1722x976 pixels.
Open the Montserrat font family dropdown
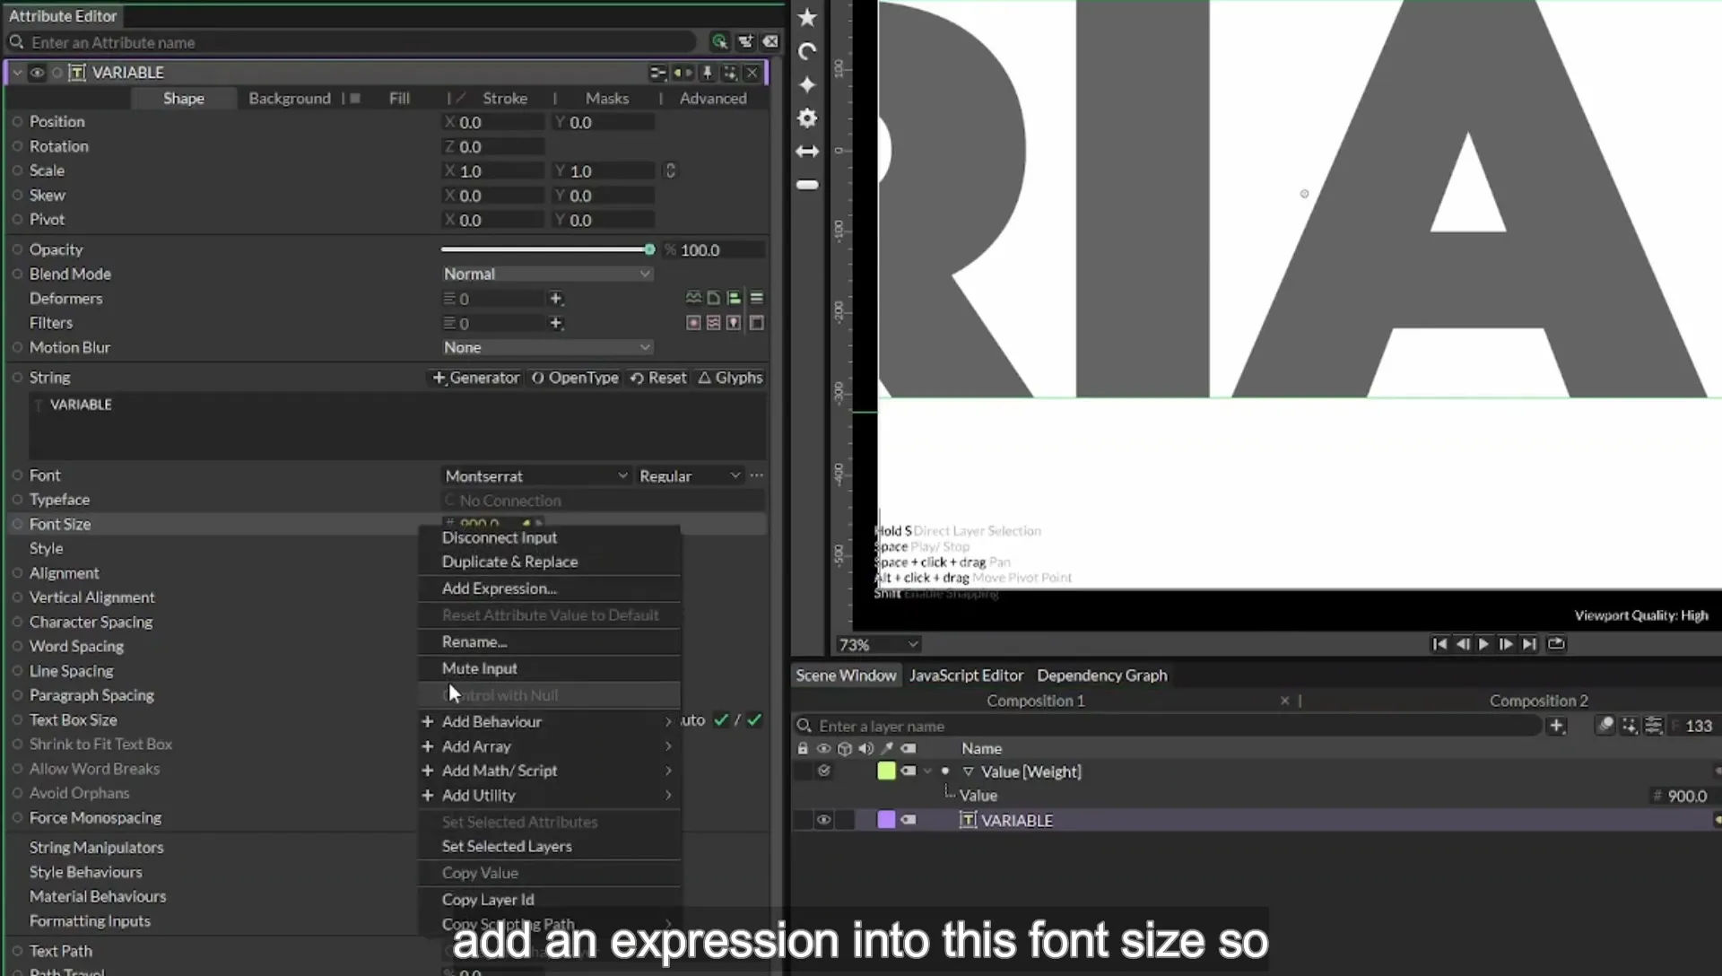point(536,475)
